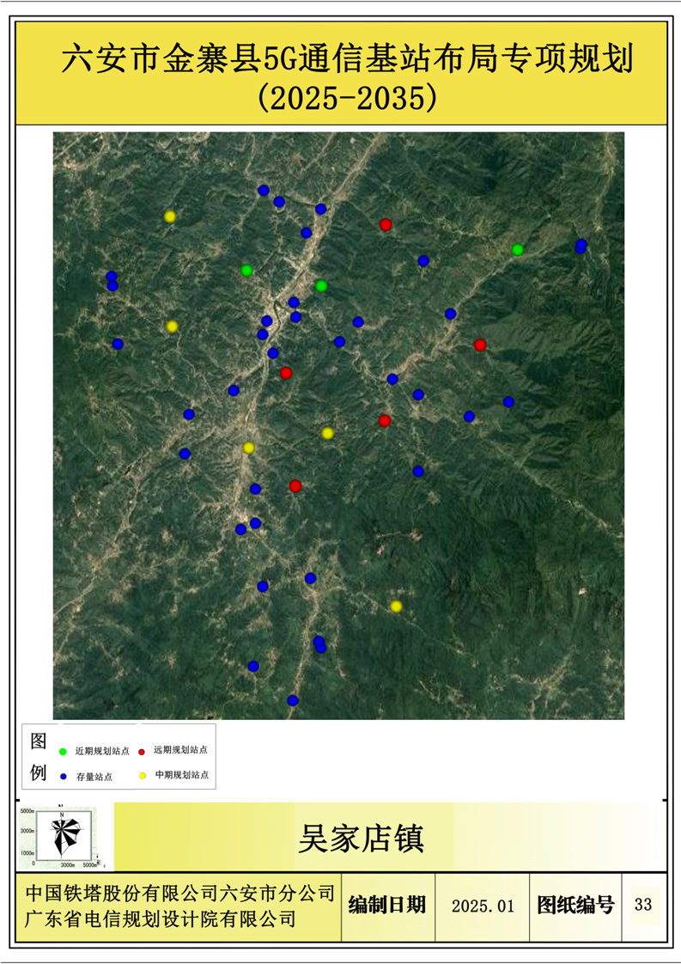Screen dimensions: 681x964
Task: Click the town name 吴家店镇
Action: point(361,838)
